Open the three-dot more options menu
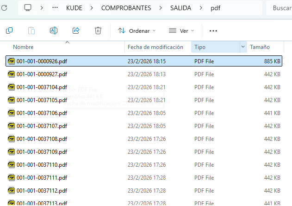This screenshot has height=206, width=292. 213,30
